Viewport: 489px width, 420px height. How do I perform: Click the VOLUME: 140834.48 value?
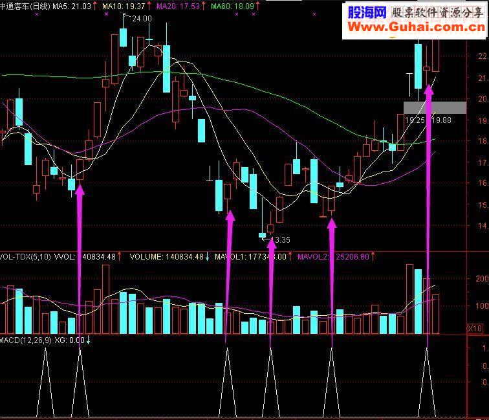[166, 257]
